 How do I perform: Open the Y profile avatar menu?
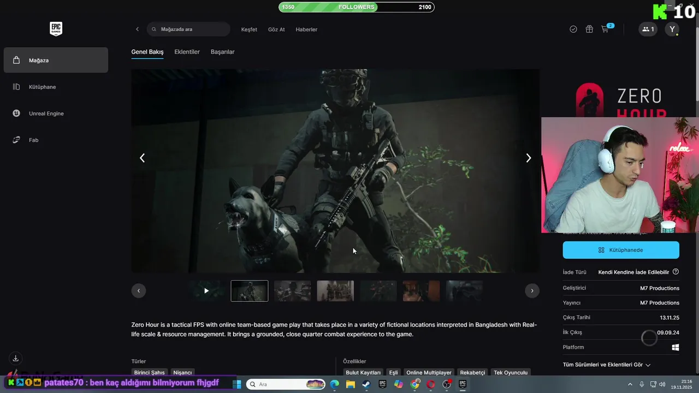(672, 29)
